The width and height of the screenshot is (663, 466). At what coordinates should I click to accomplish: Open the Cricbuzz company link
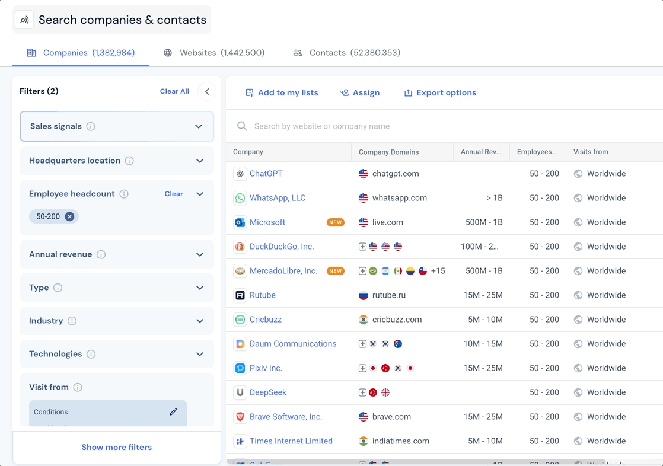point(266,320)
